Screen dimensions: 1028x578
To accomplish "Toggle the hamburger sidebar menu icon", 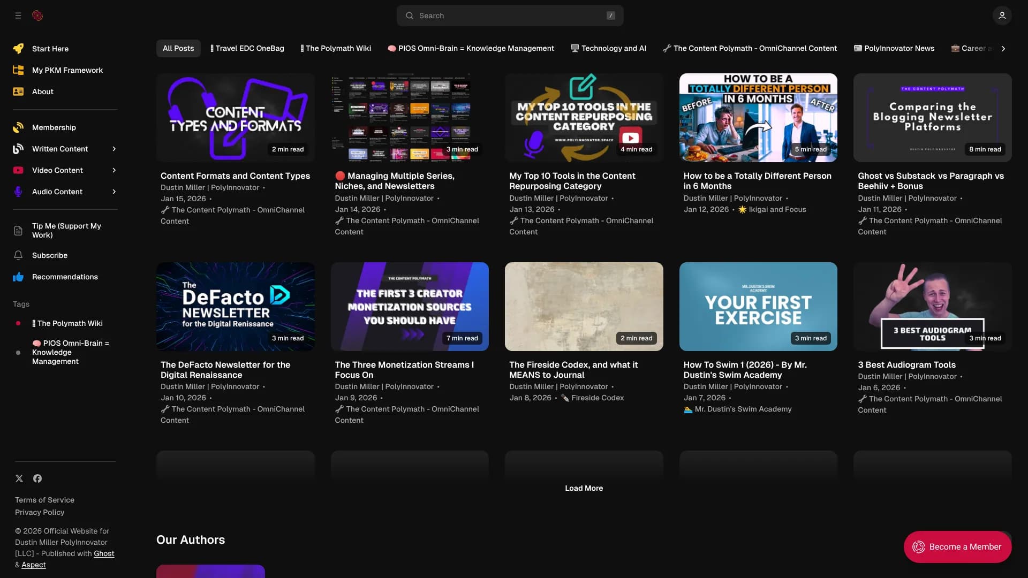I will [18, 16].
